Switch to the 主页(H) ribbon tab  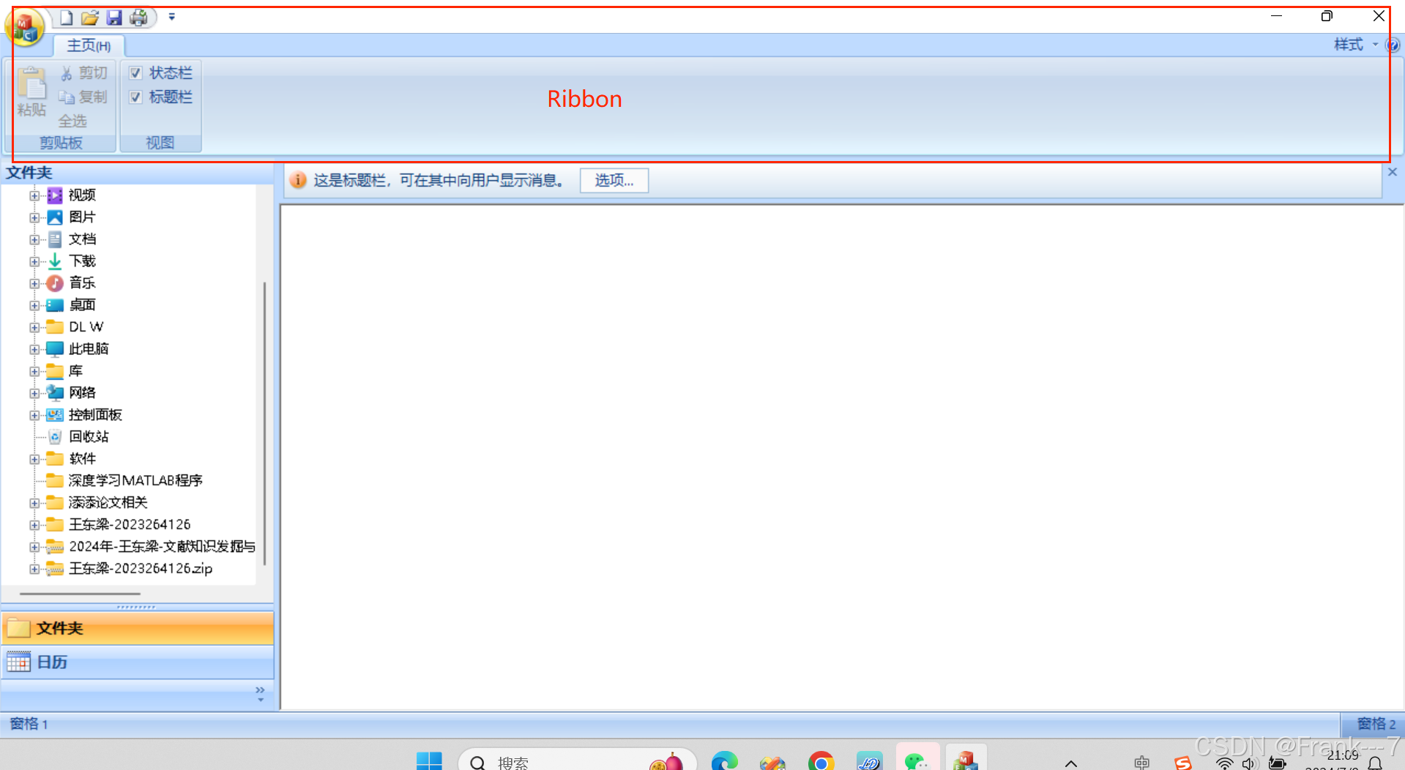click(x=89, y=45)
